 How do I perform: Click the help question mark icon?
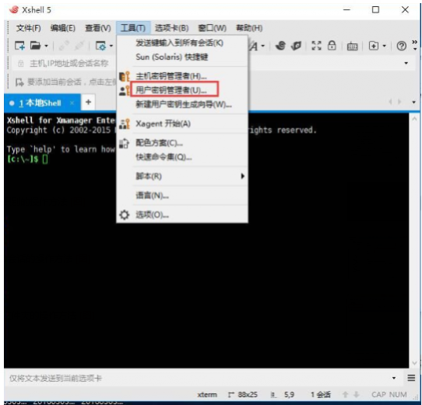(401, 46)
